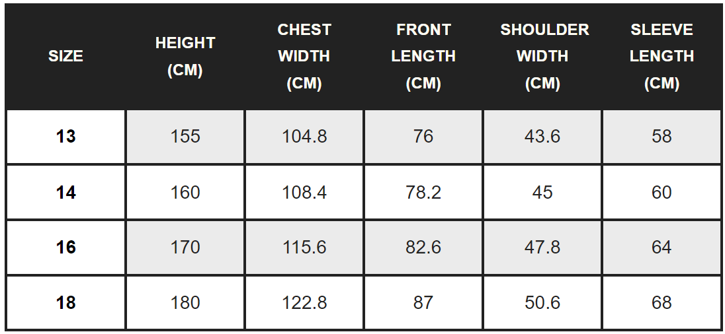725x334 pixels.
Task: Click the 68 sleeve length cell
Action: pos(661,302)
